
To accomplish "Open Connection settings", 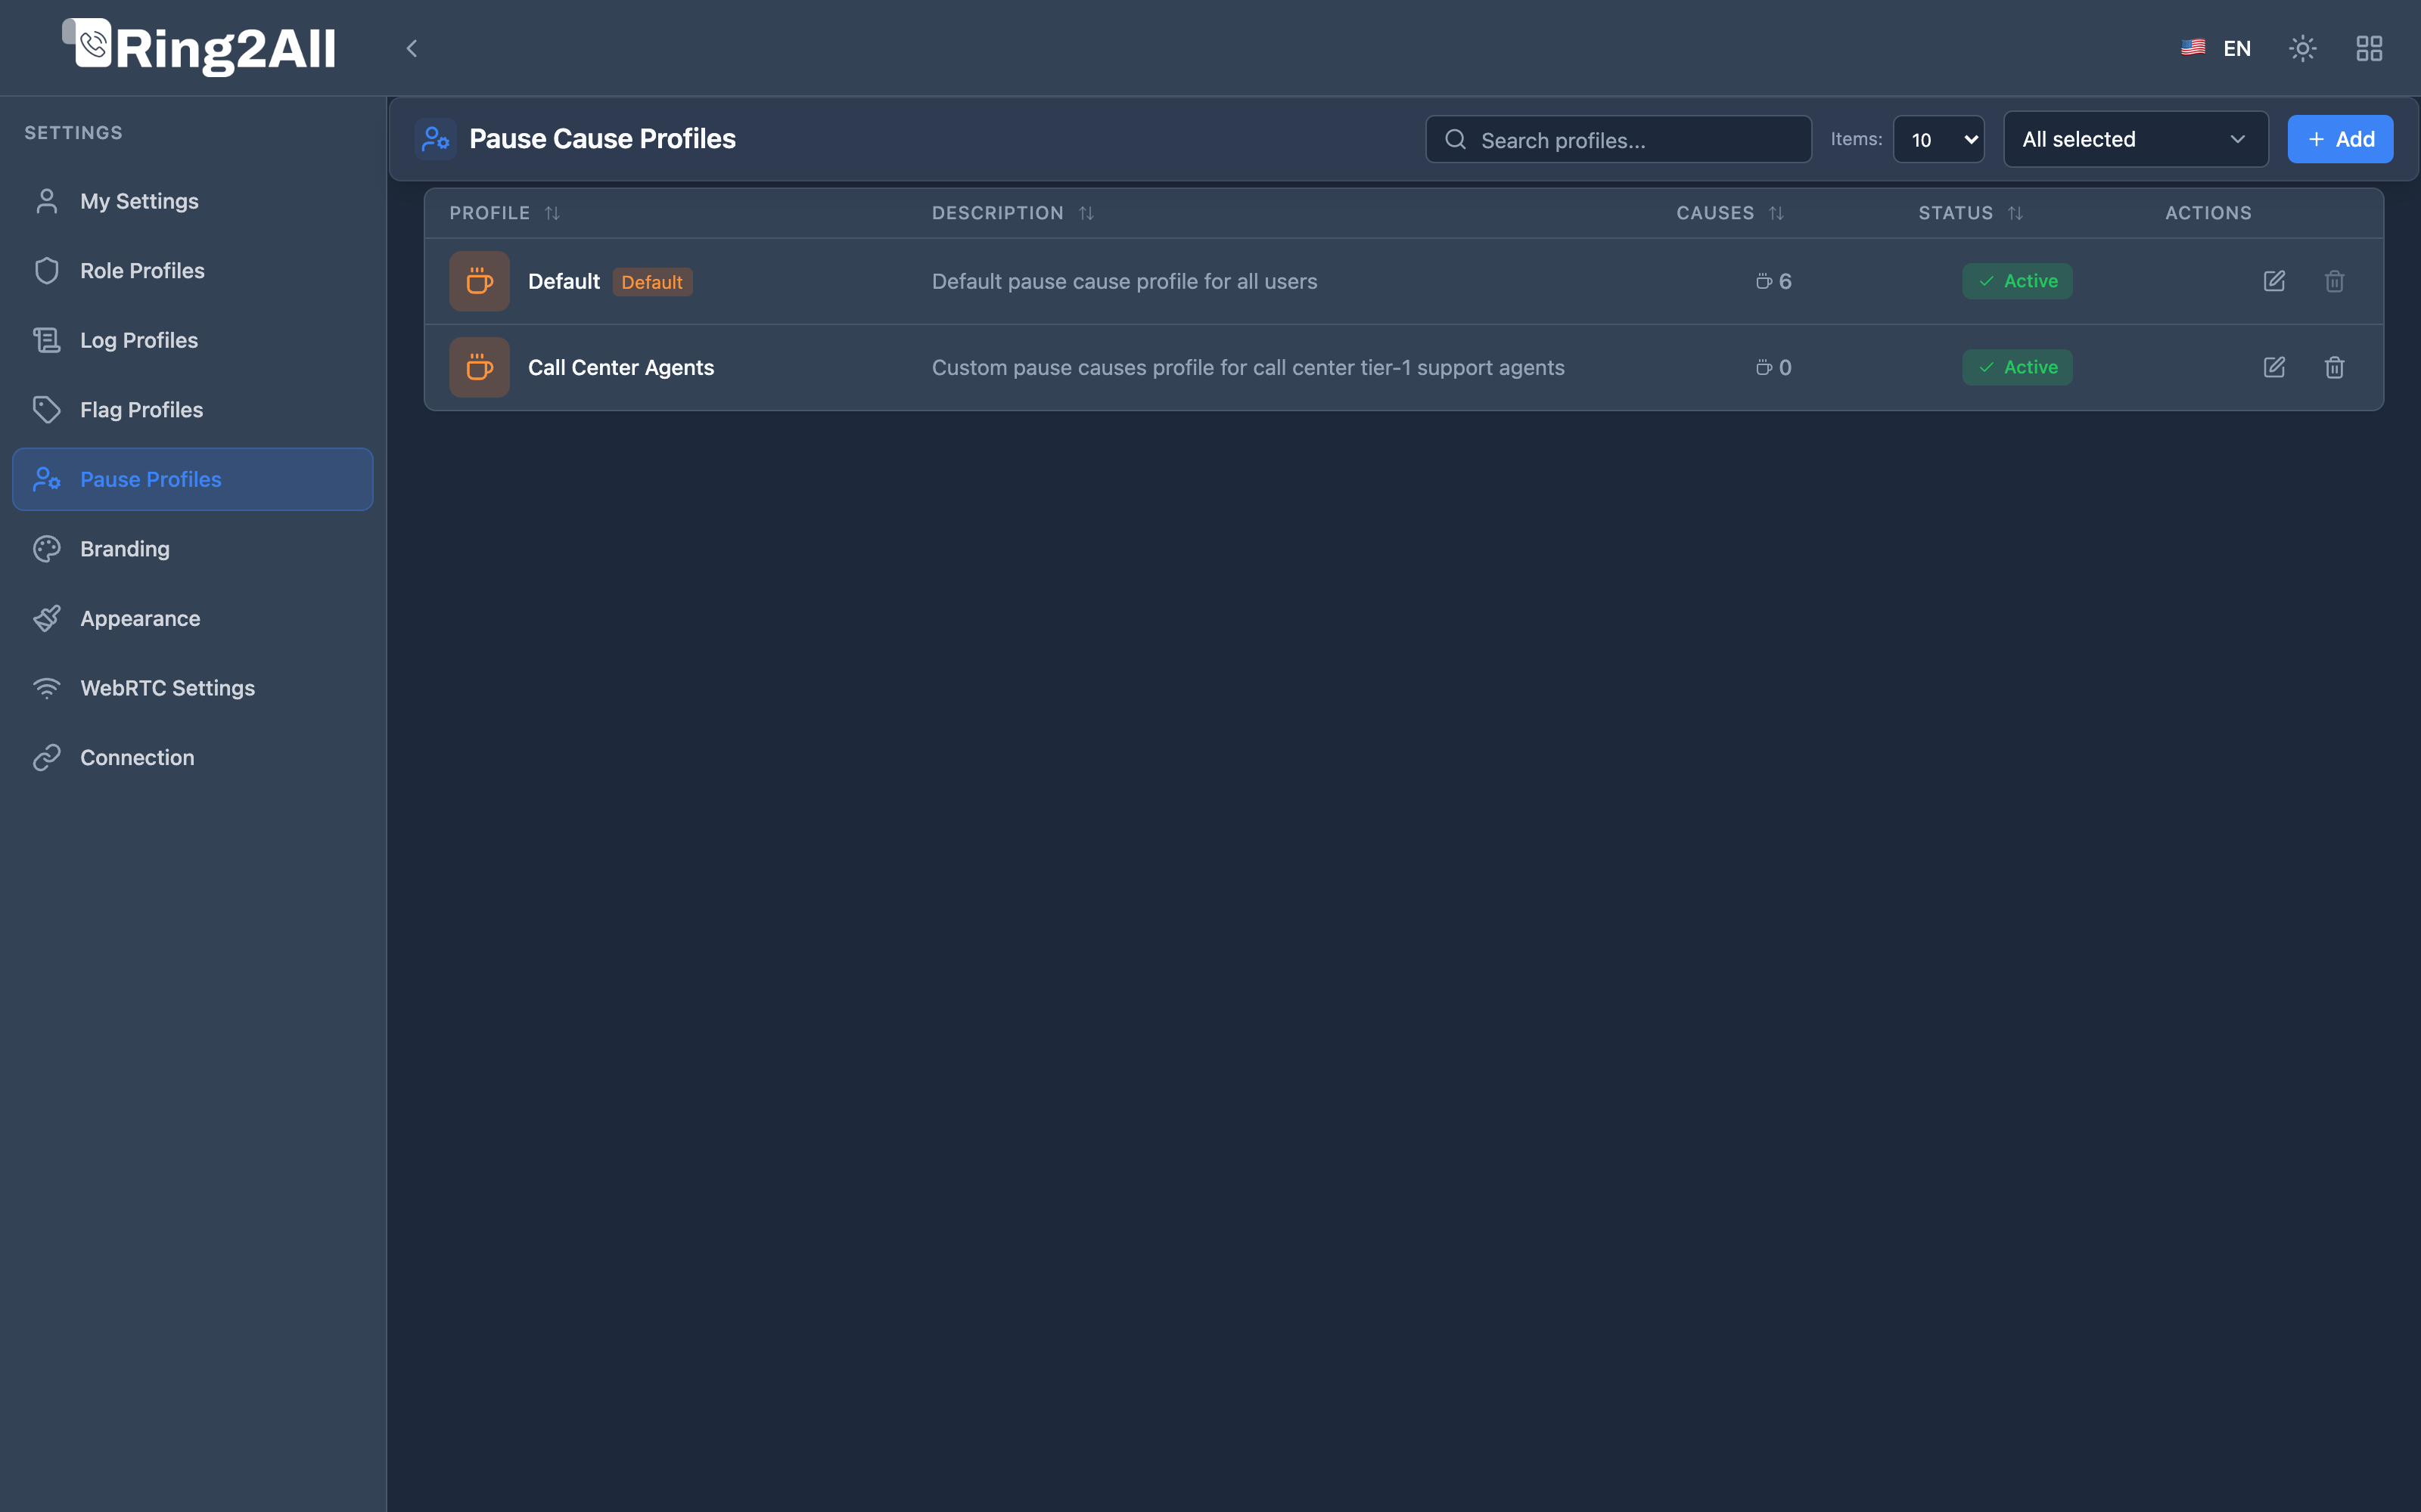I will [192, 757].
